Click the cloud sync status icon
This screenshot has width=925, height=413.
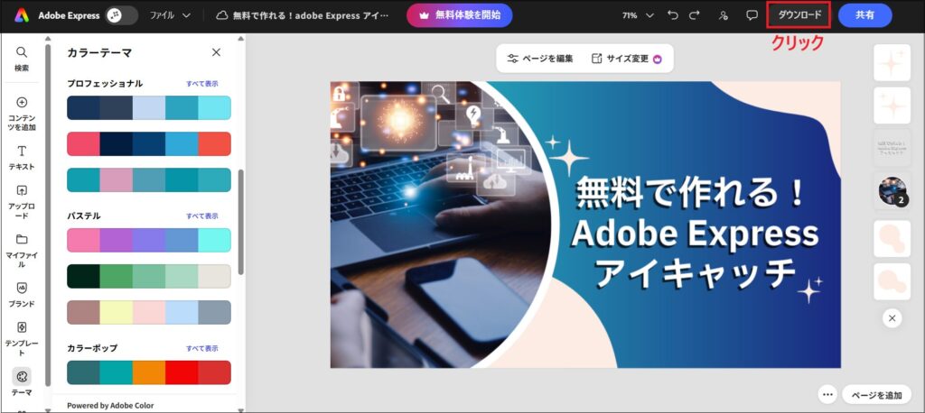coord(222,15)
